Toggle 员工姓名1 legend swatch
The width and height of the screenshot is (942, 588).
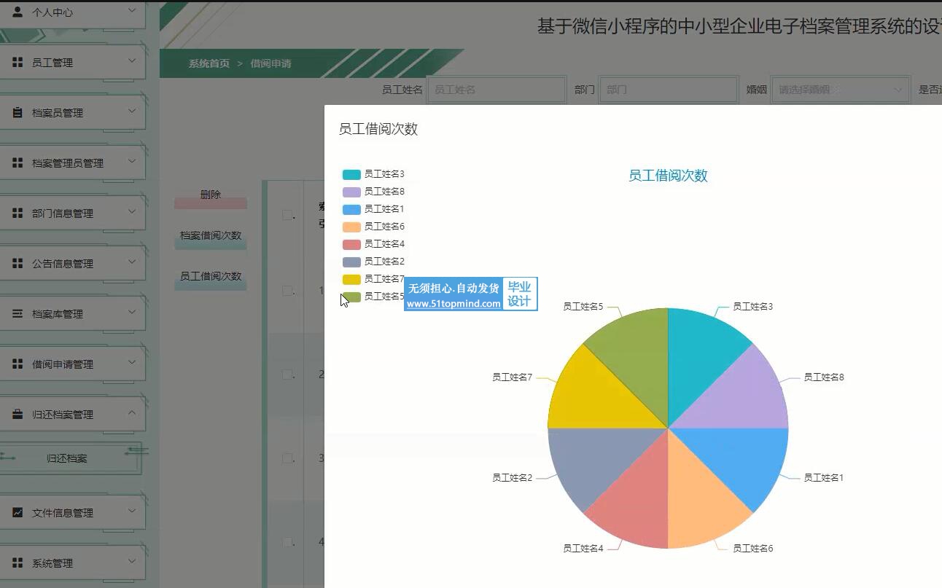pos(351,209)
